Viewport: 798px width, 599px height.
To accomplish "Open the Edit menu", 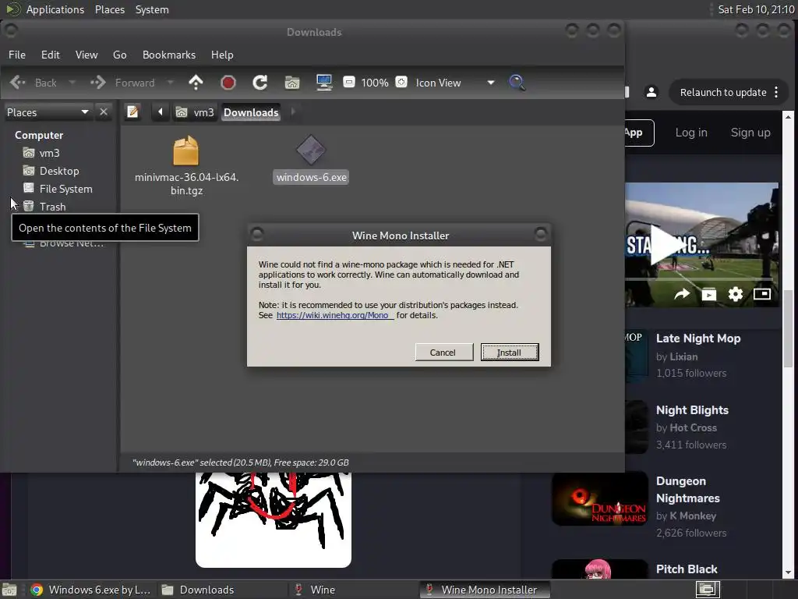I will [x=51, y=55].
